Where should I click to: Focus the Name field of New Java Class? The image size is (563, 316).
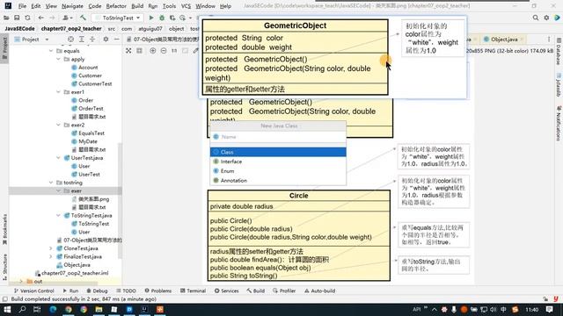278,137
